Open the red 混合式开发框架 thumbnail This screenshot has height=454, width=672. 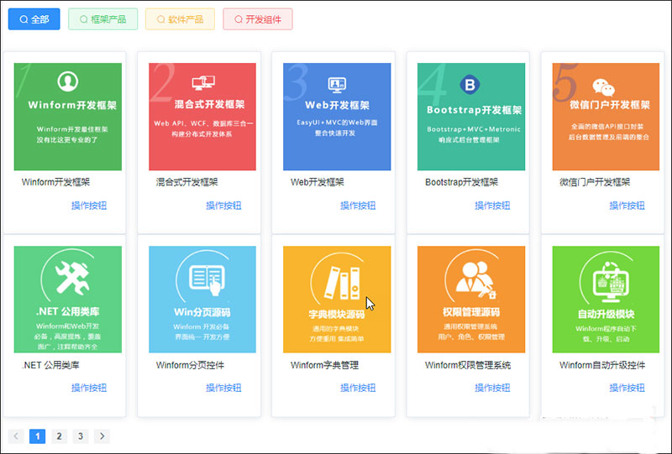[202, 117]
